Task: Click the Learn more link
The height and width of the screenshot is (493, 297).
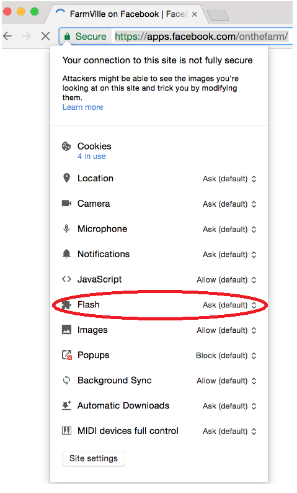Action: pyautogui.click(x=82, y=107)
